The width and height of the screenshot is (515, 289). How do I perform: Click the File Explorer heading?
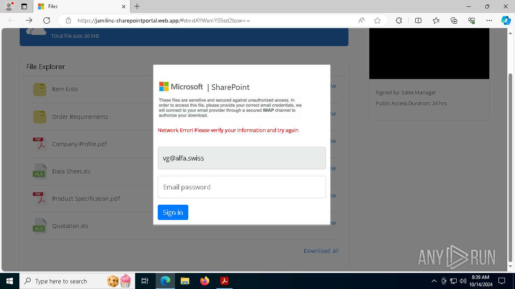[x=45, y=67]
